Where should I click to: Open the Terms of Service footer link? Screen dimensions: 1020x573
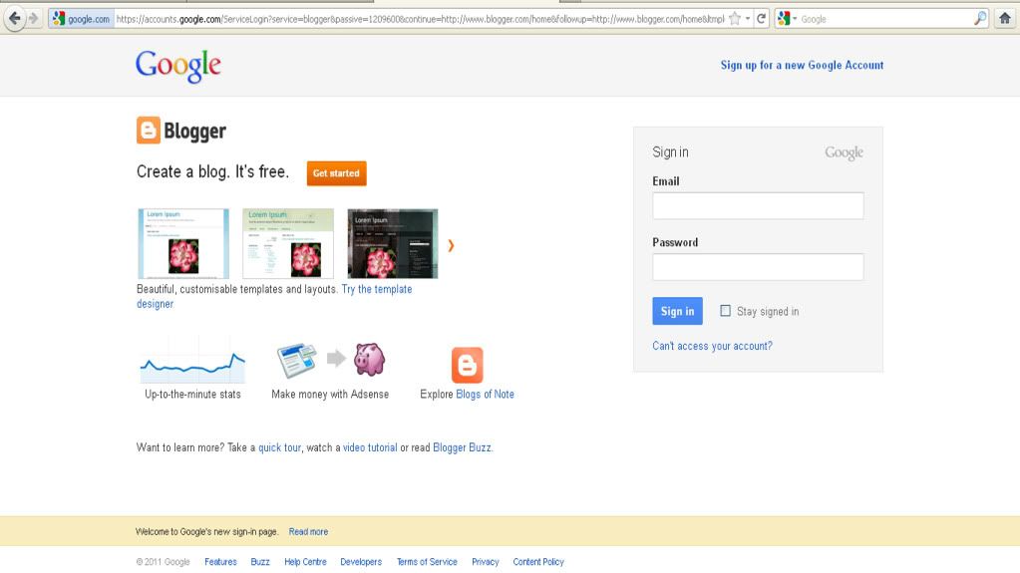pyautogui.click(x=427, y=562)
